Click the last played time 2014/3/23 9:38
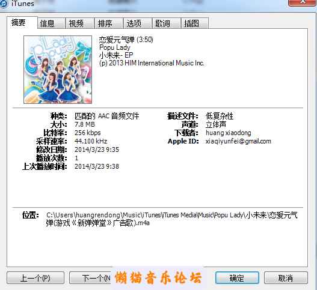This screenshot has width=317, height=290. pos(97,166)
